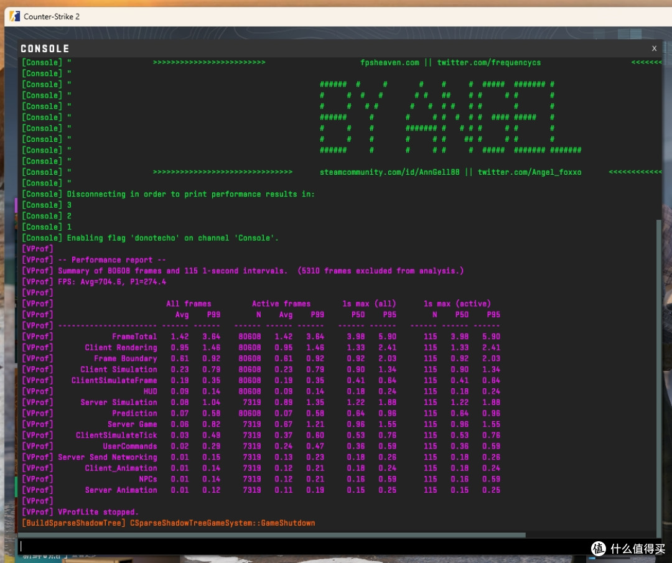Click the 'FrameTotal' row label

(134, 337)
